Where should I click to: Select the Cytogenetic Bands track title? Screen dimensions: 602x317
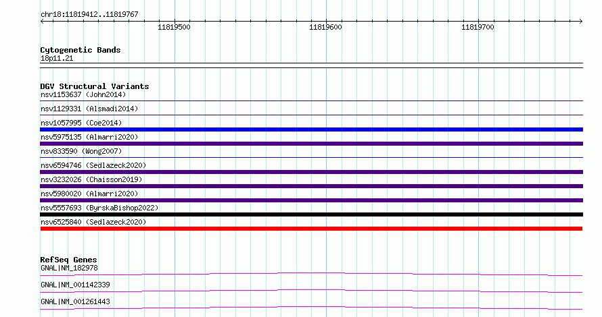click(80, 50)
